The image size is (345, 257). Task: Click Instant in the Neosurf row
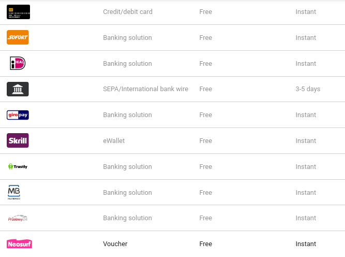coord(306,244)
